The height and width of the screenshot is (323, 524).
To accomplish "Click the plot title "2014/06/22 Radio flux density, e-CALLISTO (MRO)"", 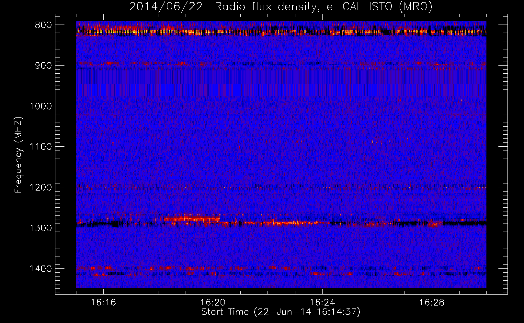I will click(281, 7).
